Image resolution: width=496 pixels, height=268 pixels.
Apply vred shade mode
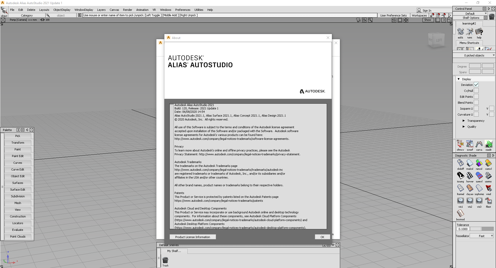[x=488, y=188]
